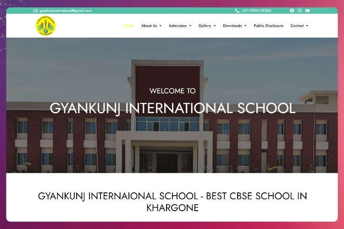Open the Instagram profile icon
The image size is (344, 229).
point(300,11)
